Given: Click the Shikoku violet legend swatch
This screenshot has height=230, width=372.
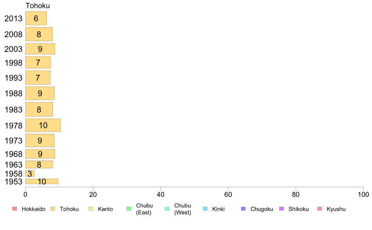Looking at the screenshot, I should (x=282, y=209).
